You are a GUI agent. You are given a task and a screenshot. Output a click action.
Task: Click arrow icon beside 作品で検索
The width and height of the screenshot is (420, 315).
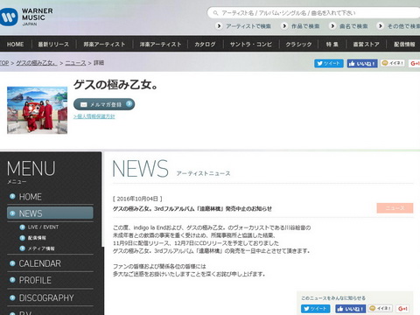pyautogui.click(x=284, y=26)
